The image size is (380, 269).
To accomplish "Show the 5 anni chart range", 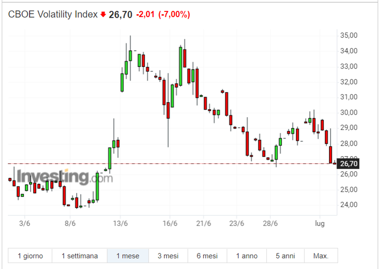I will [x=286, y=256].
